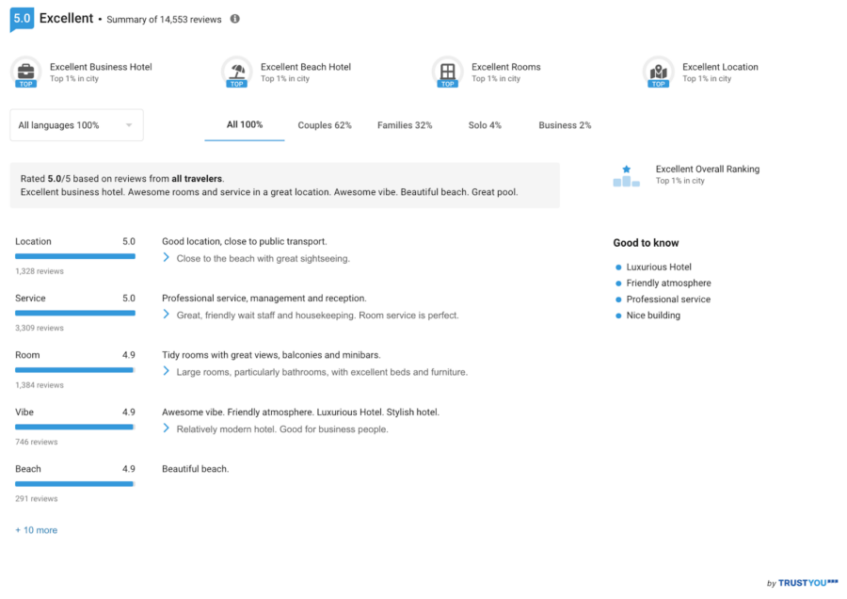Click the Excellent Beach Hotel umbrella icon
This screenshot has height=599, width=847.
pyautogui.click(x=236, y=72)
